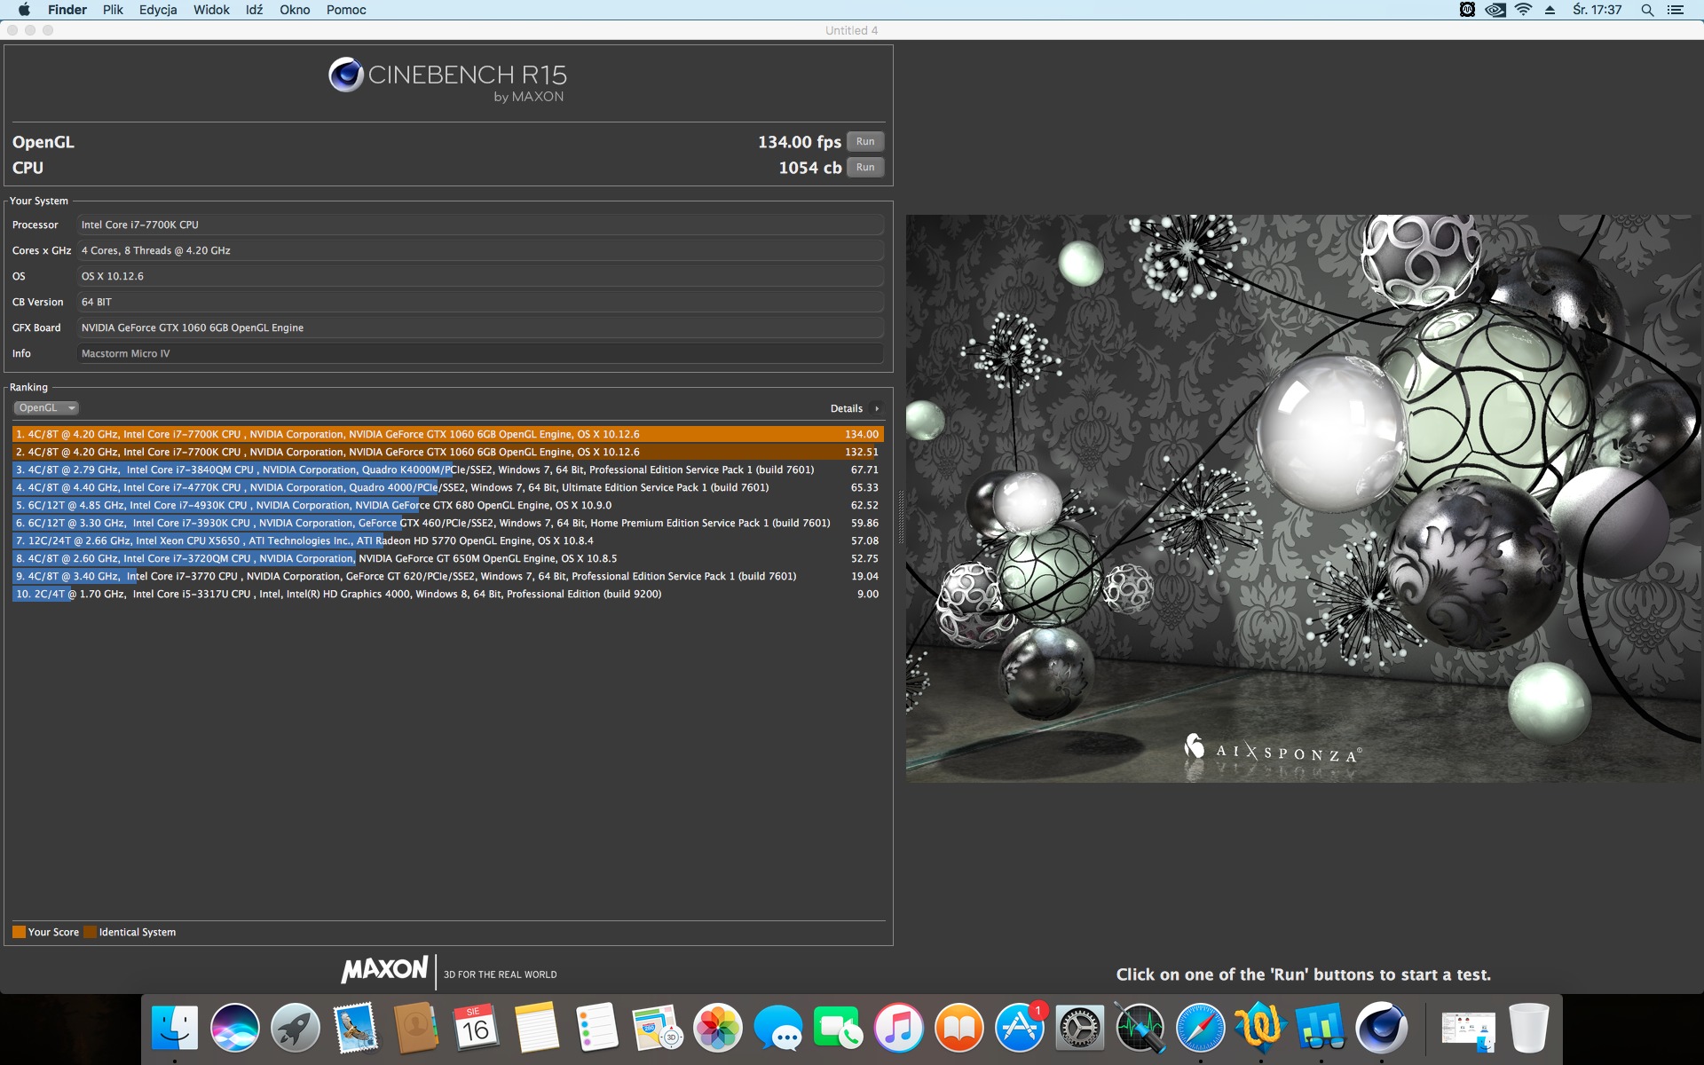Open Spotlight search magnifier
The image size is (1704, 1065).
click(1646, 10)
